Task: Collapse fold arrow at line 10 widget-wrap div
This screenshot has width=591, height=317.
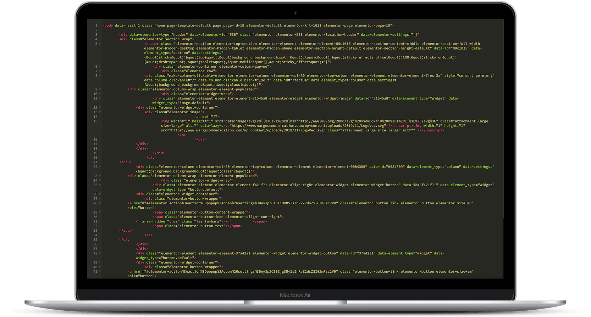Action: click(x=100, y=94)
